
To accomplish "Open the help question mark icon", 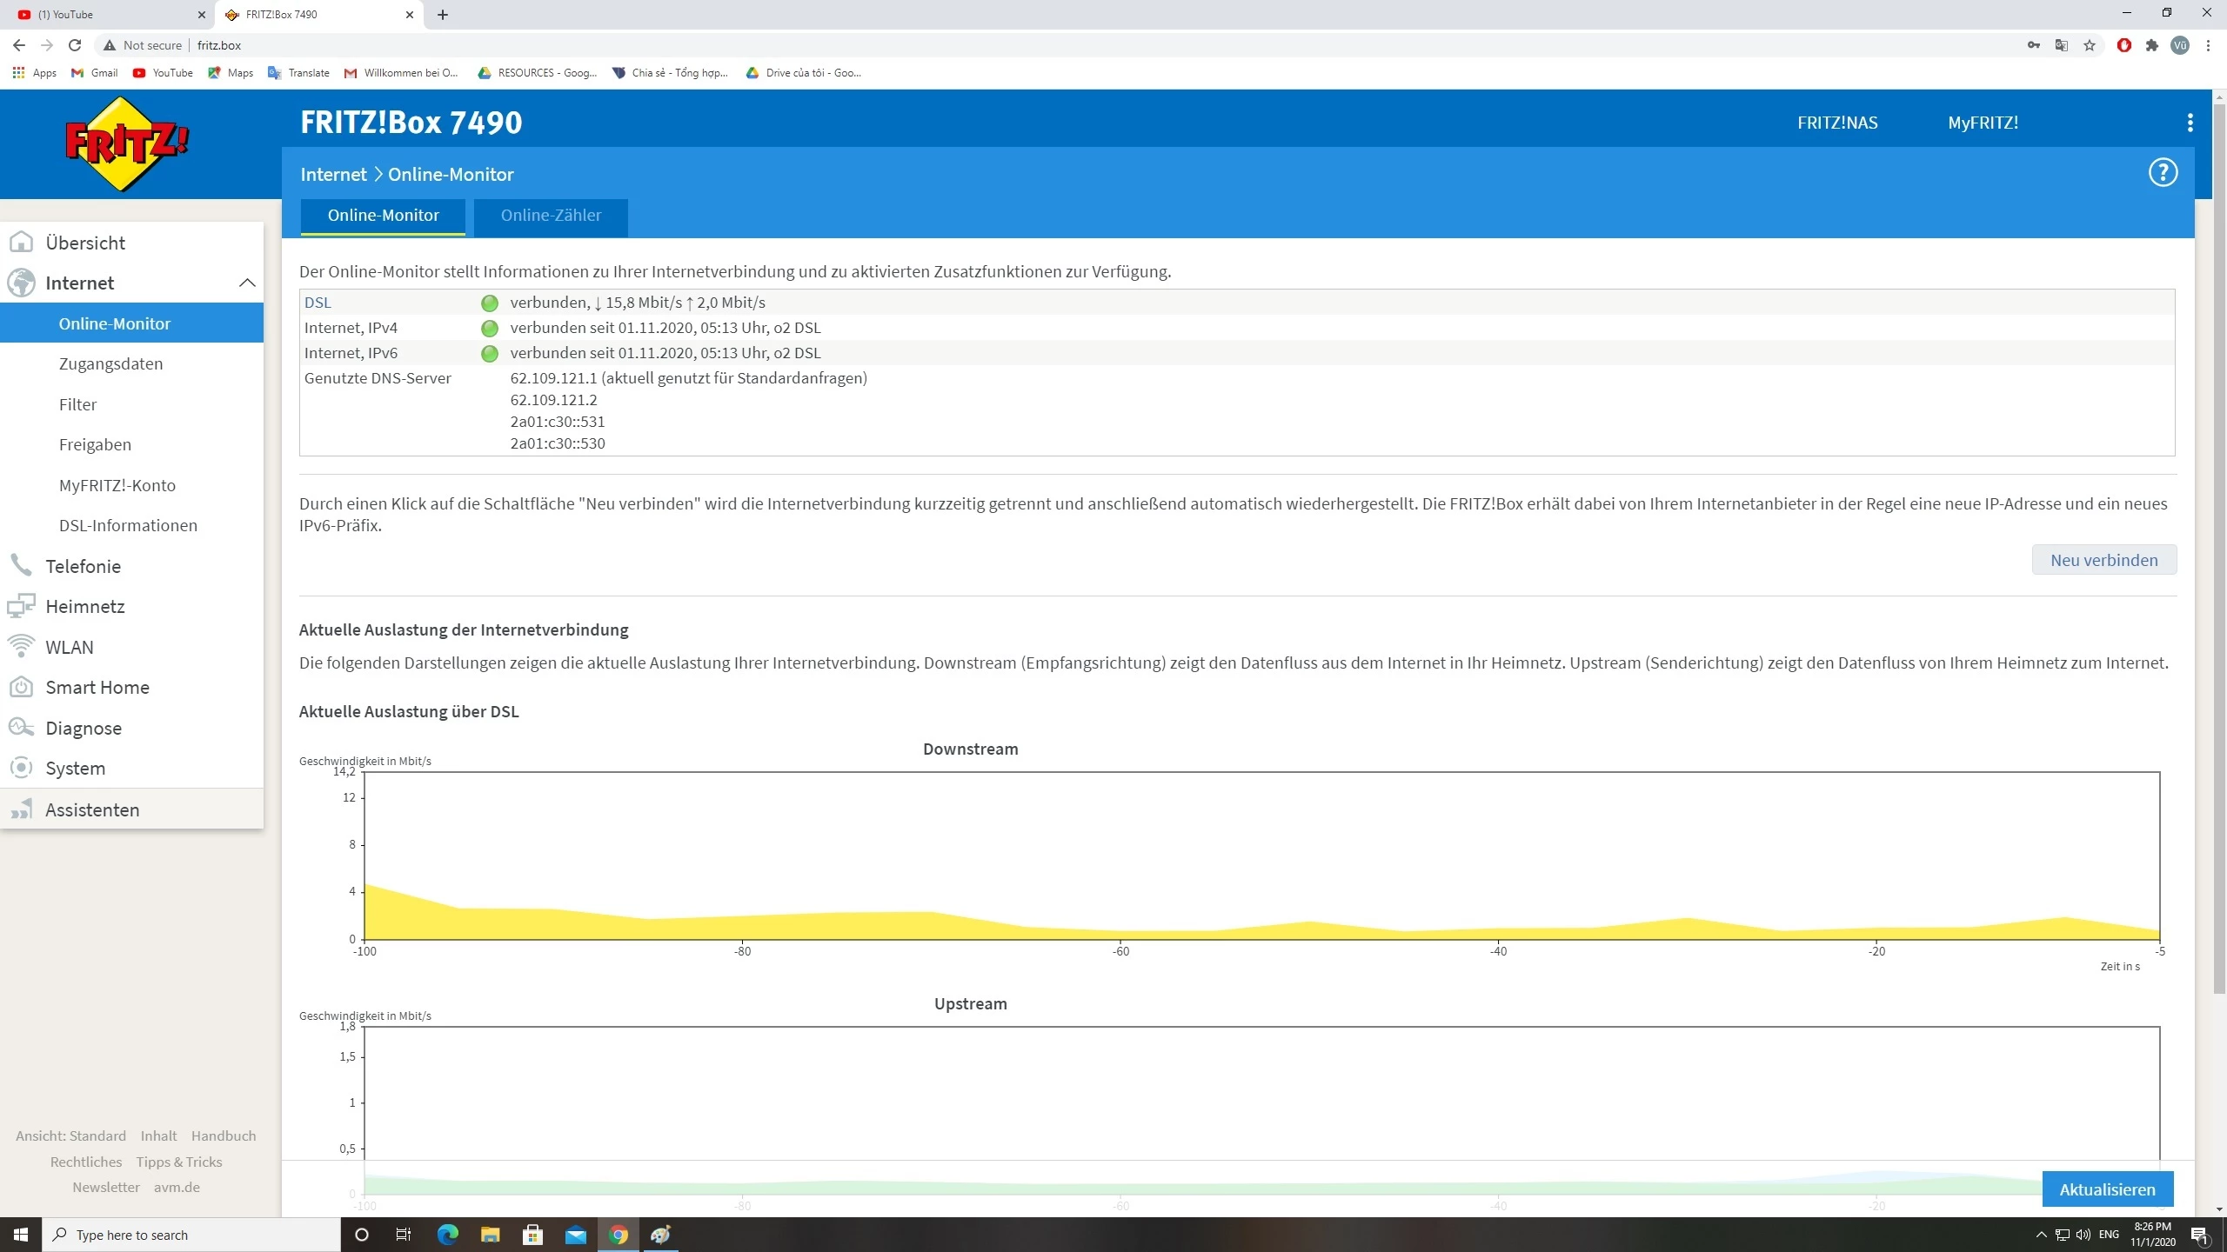I will pos(2162,173).
